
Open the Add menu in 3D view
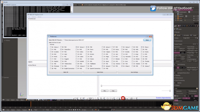17,100
